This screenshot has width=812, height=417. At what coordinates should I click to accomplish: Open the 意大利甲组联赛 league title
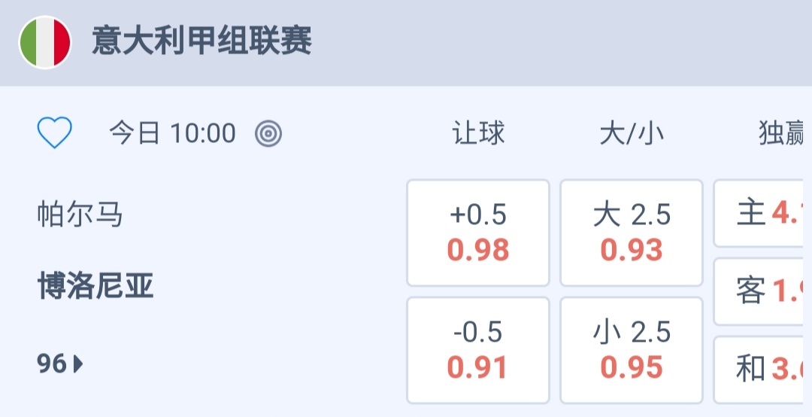(201, 42)
